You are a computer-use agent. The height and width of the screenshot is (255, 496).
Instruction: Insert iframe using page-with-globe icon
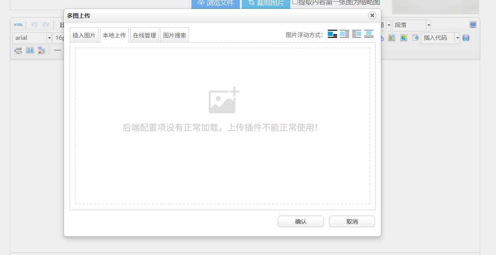pos(415,38)
